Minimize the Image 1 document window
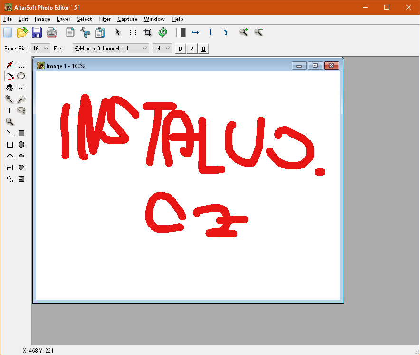The width and height of the screenshot is (420, 355). point(299,66)
